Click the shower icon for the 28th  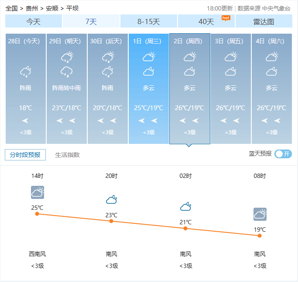pyautogui.click(x=26, y=71)
